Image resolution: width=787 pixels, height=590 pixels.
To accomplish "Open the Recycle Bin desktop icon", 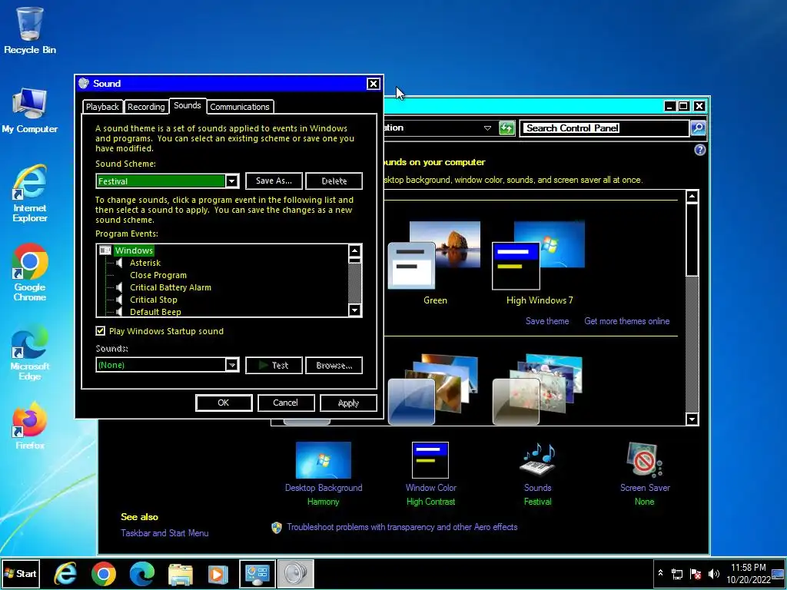I will tap(30, 30).
